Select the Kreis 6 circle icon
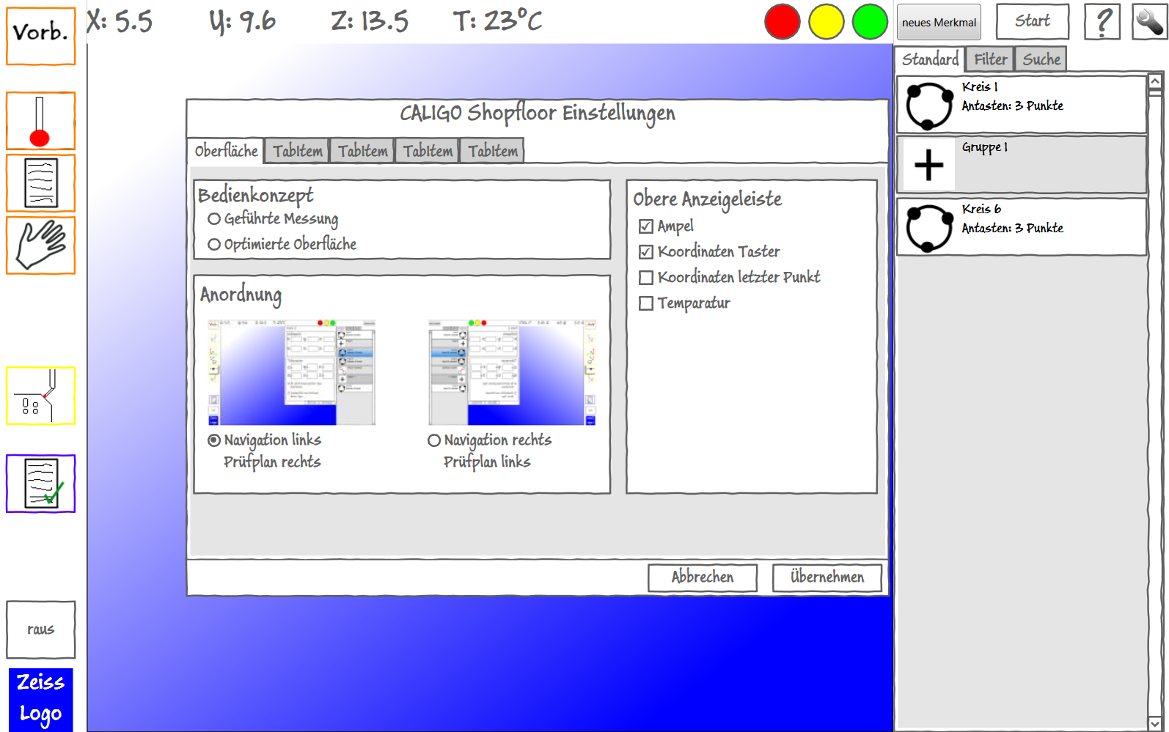The image size is (1169, 732). [x=929, y=228]
